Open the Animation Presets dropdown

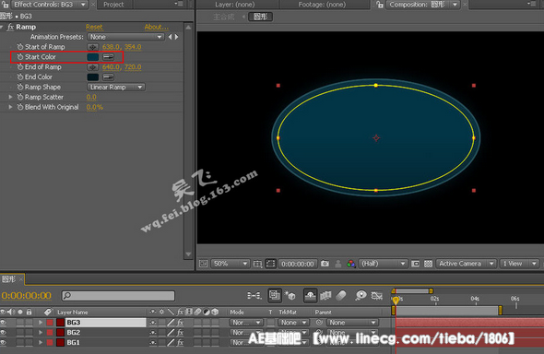125,37
